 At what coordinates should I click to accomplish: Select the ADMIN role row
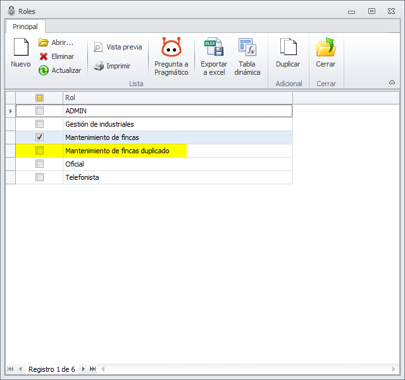click(x=154, y=111)
